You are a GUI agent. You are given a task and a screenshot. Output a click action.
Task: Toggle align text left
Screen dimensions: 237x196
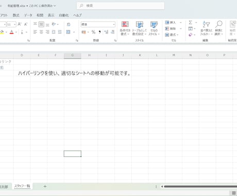[x=35, y=32]
